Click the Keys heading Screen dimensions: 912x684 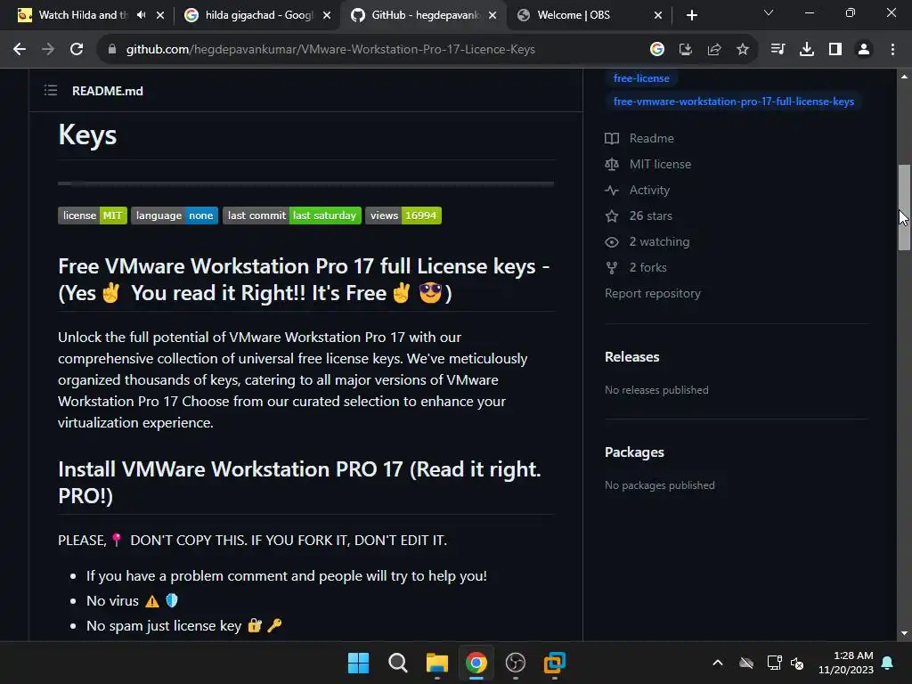87,135
